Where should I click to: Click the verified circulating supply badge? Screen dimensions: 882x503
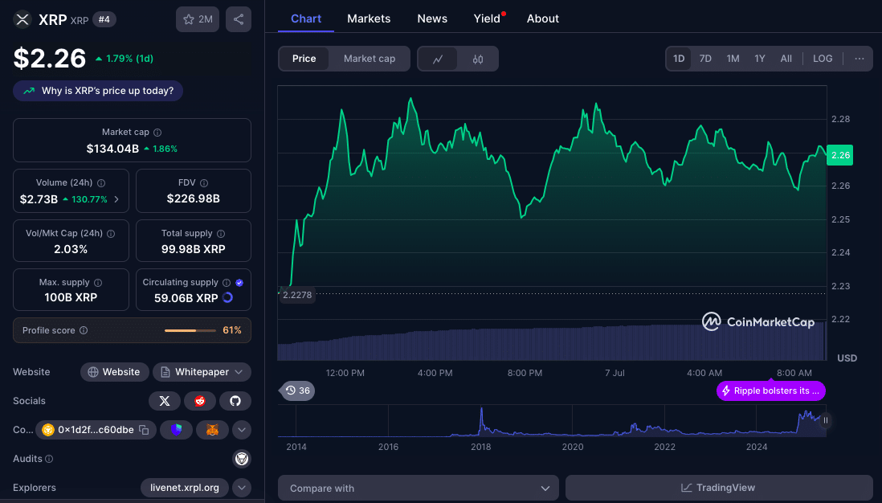pyautogui.click(x=239, y=283)
